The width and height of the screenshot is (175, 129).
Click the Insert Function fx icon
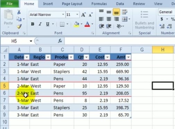point(60,41)
